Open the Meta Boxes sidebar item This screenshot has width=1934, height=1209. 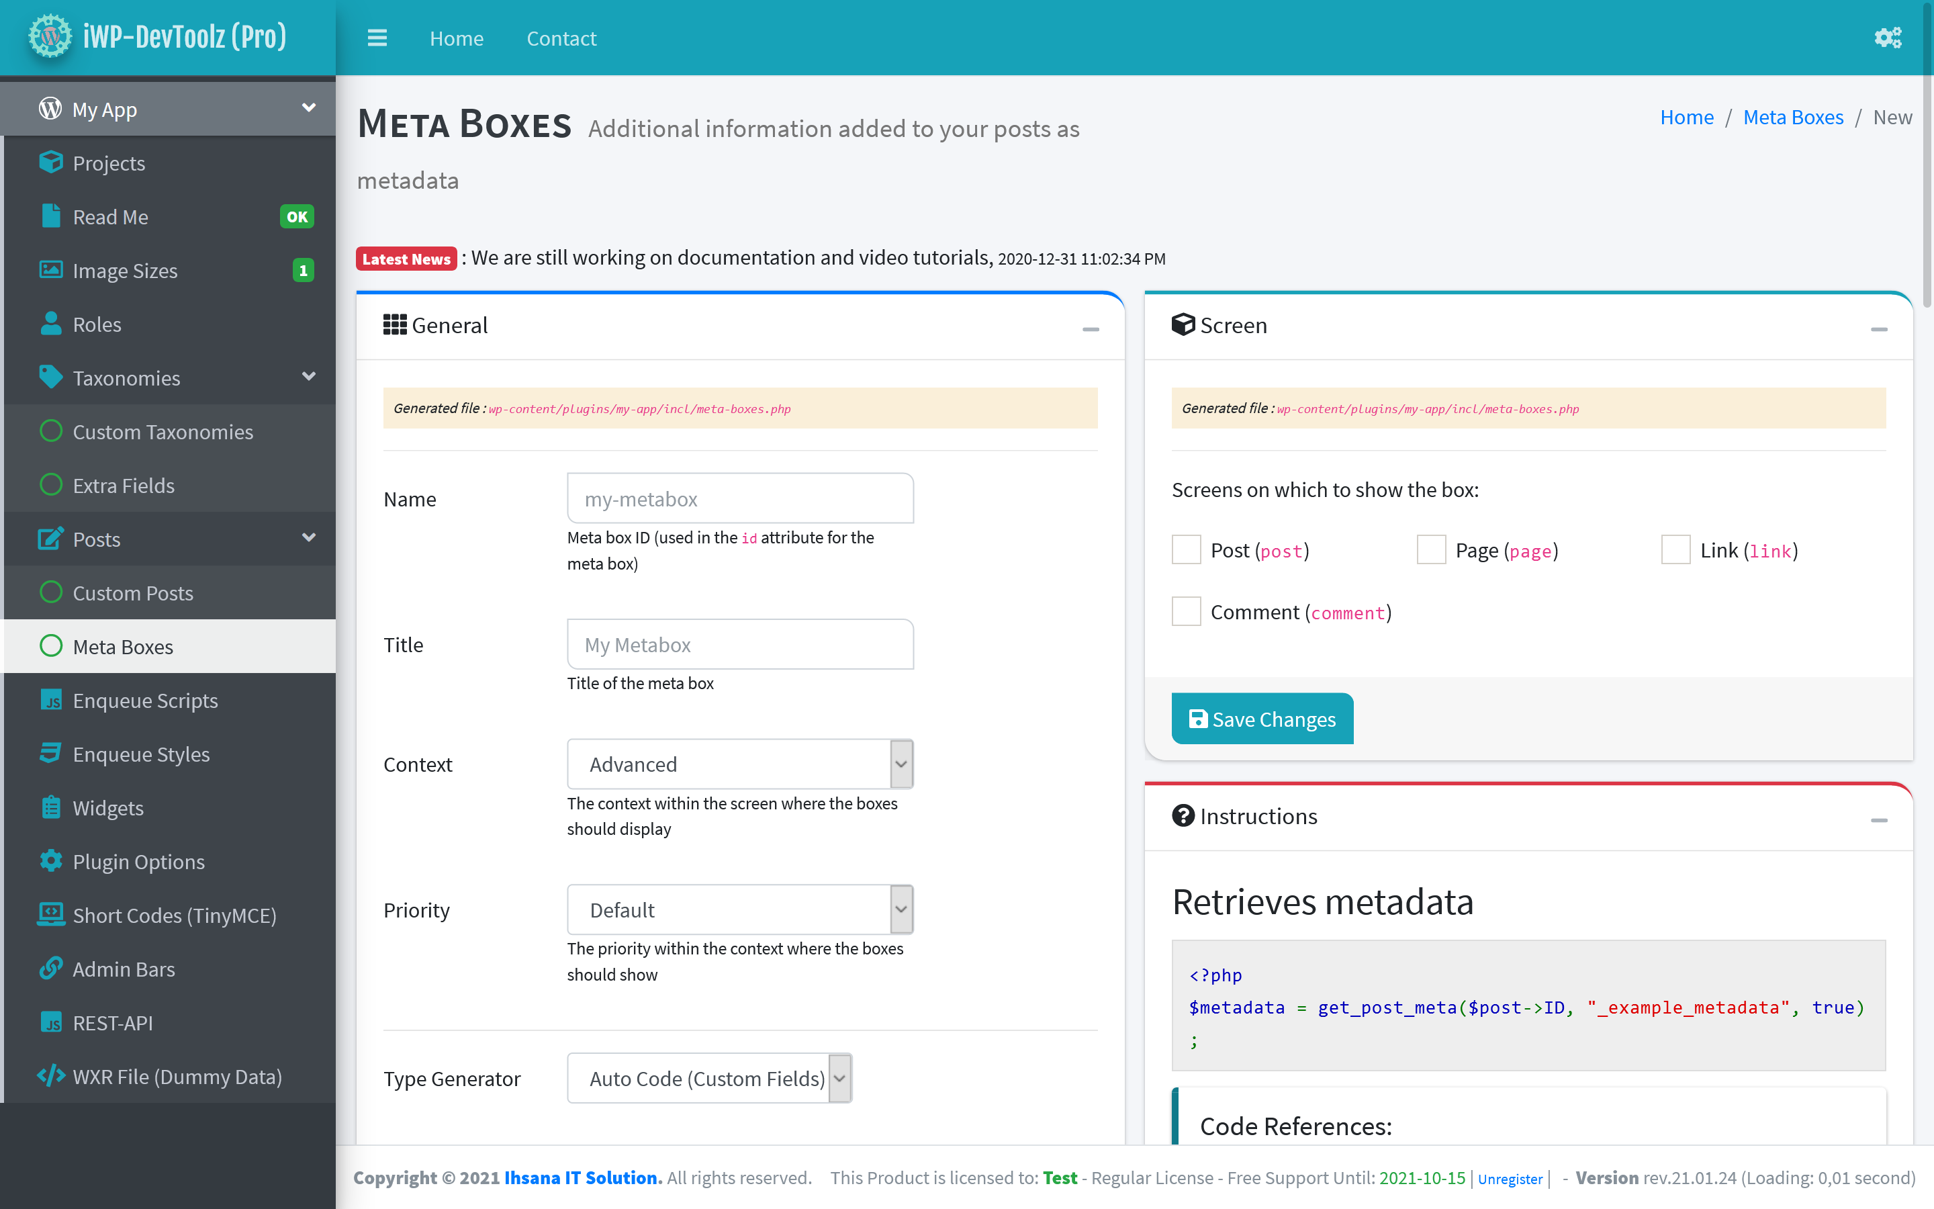coord(169,646)
